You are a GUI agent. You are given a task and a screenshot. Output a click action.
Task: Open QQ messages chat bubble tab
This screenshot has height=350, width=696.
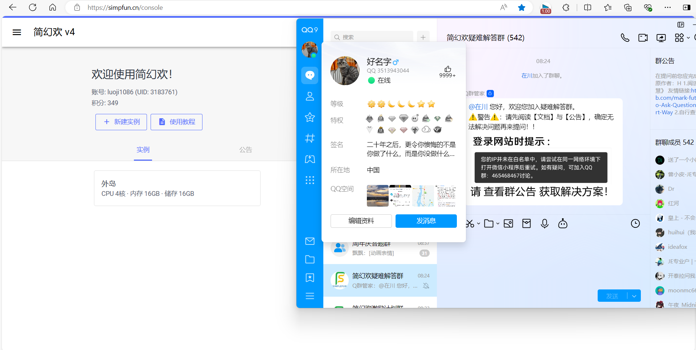310,75
